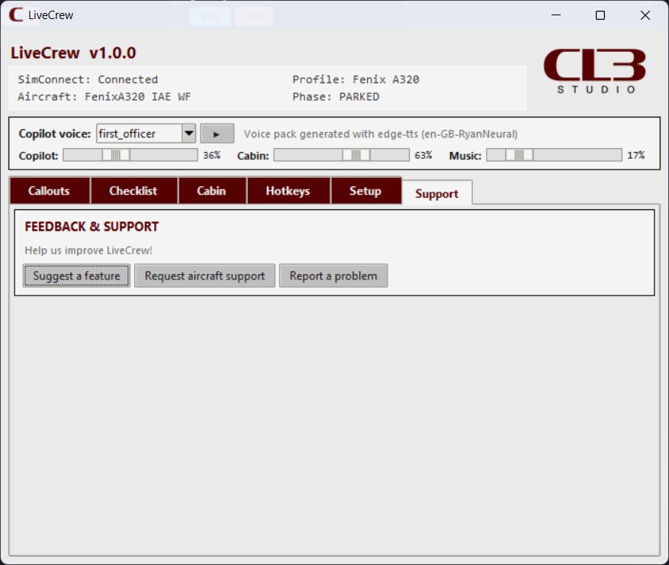The image size is (669, 565).
Task: Adjust the Cabin volume slider
Action: [x=355, y=155]
